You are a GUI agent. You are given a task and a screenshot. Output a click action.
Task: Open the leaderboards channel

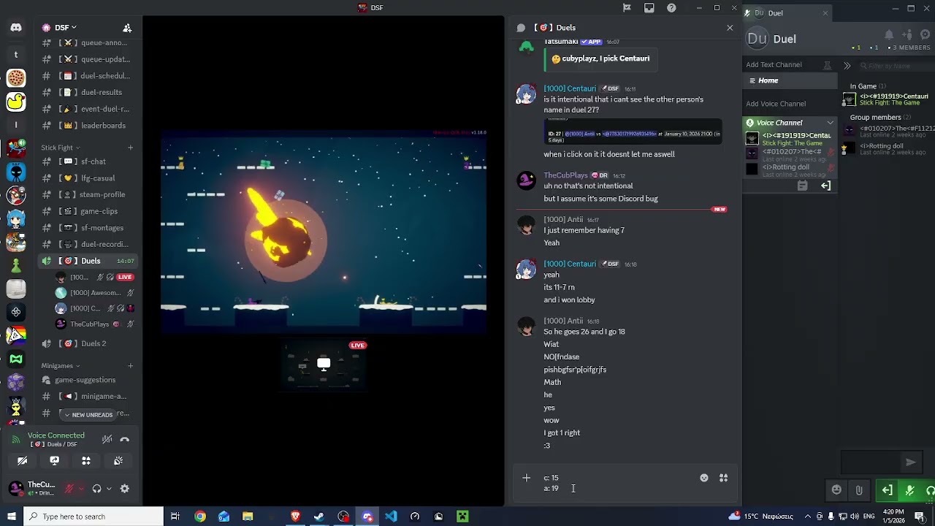click(88, 126)
